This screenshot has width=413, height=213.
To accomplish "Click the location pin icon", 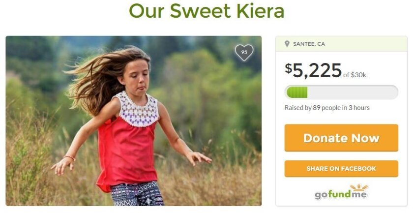I will pos(287,44).
